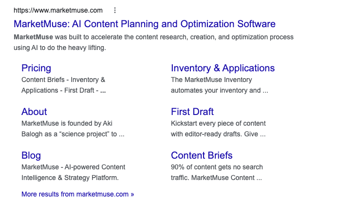Click the 'using AI to do the heavy lifting' line
Screen dimensions: 355x213
[60, 48]
